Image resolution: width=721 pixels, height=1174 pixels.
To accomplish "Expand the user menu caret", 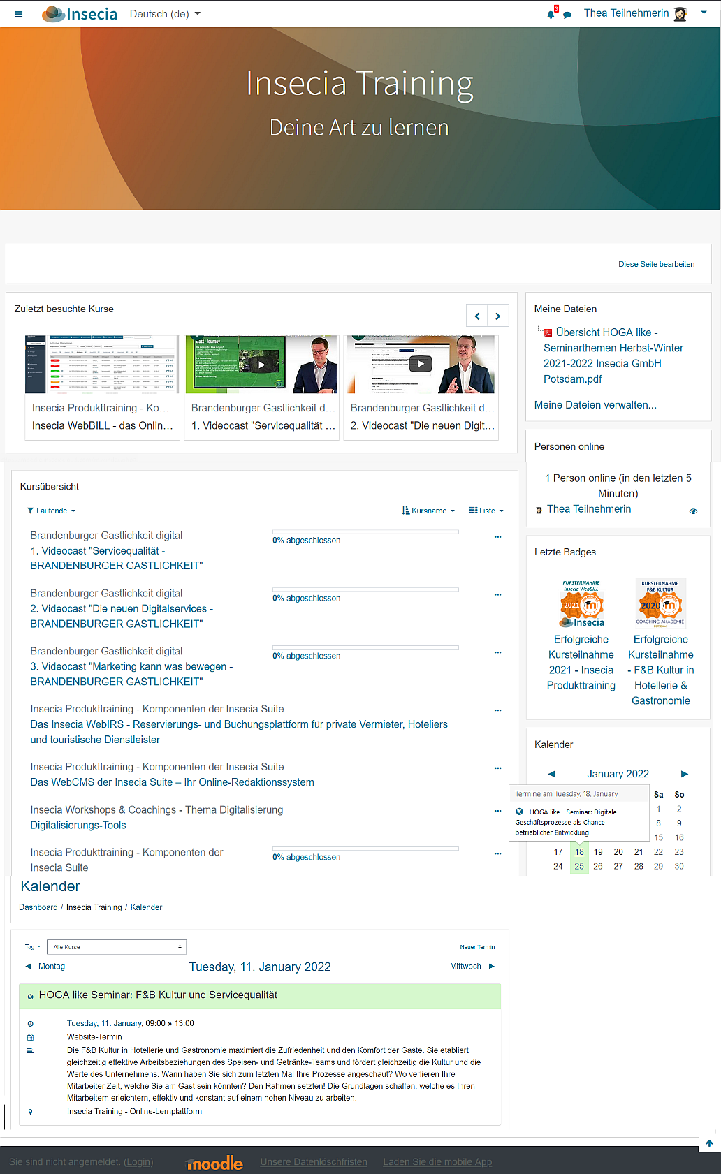I will pos(704,13).
